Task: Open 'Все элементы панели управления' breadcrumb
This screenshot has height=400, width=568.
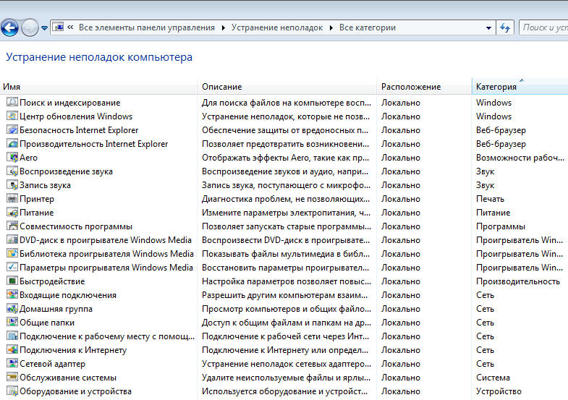Action: click(147, 27)
